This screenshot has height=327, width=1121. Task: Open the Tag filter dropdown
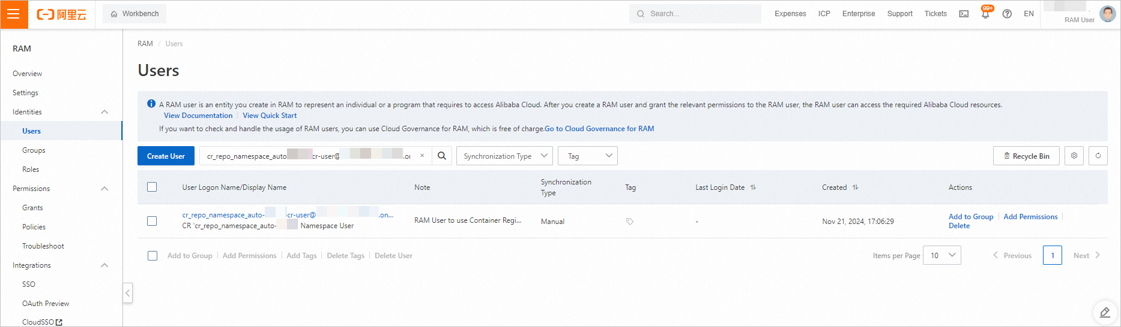pos(587,156)
